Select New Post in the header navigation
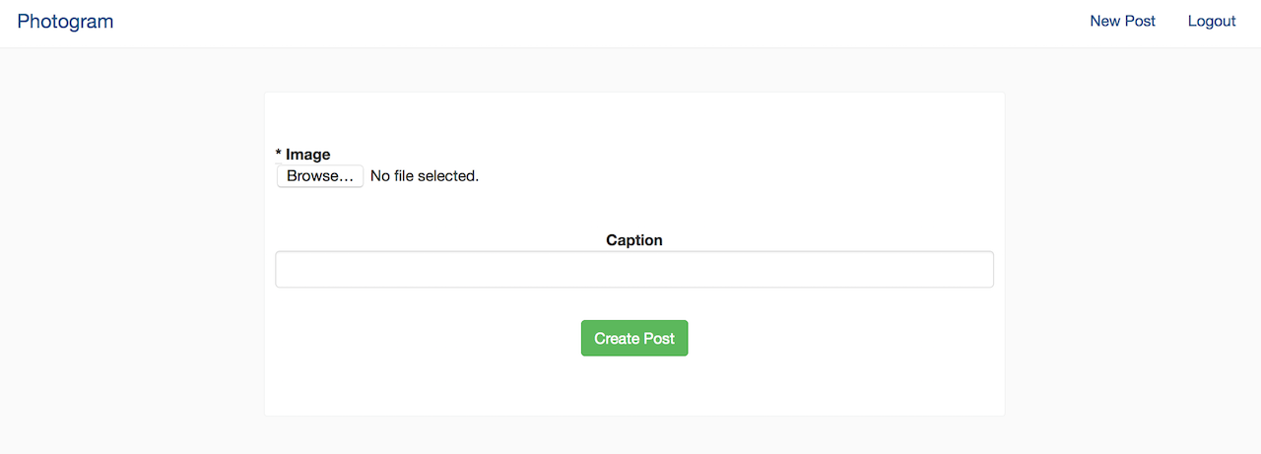This screenshot has width=1261, height=454. (x=1122, y=21)
